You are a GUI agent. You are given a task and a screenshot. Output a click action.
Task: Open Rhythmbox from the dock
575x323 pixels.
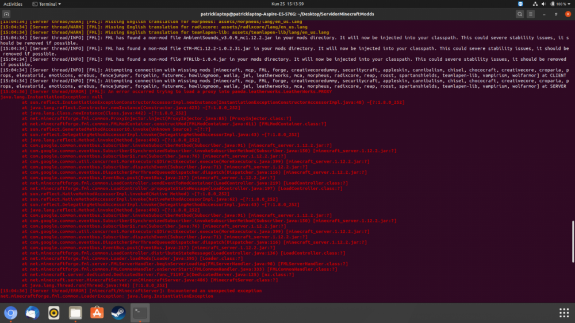(x=54, y=313)
